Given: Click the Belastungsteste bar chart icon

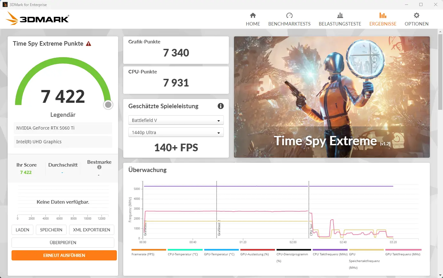Looking at the screenshot, I should coord(340,15).
